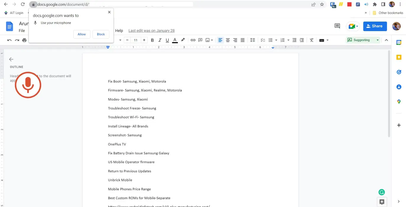Click the AIT Login bookmark
The width and height of the screenshot is (406, 207).
pos(14,13)
